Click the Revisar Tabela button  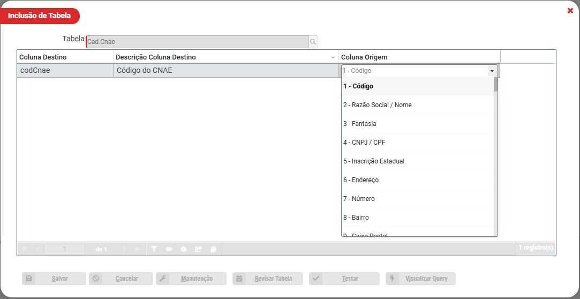pos(267,279)
